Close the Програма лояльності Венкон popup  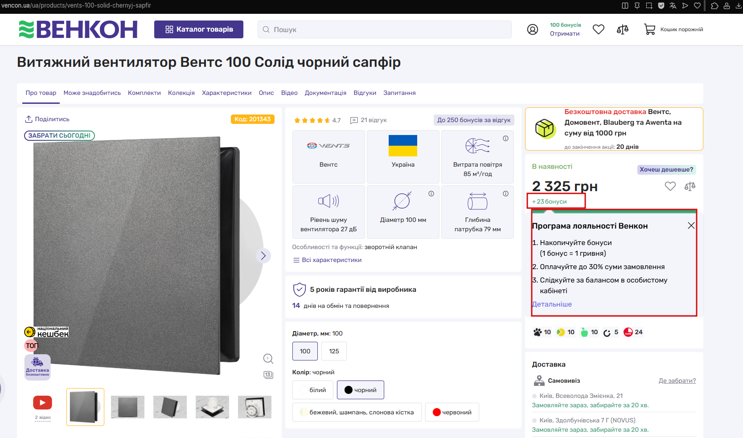691,225
